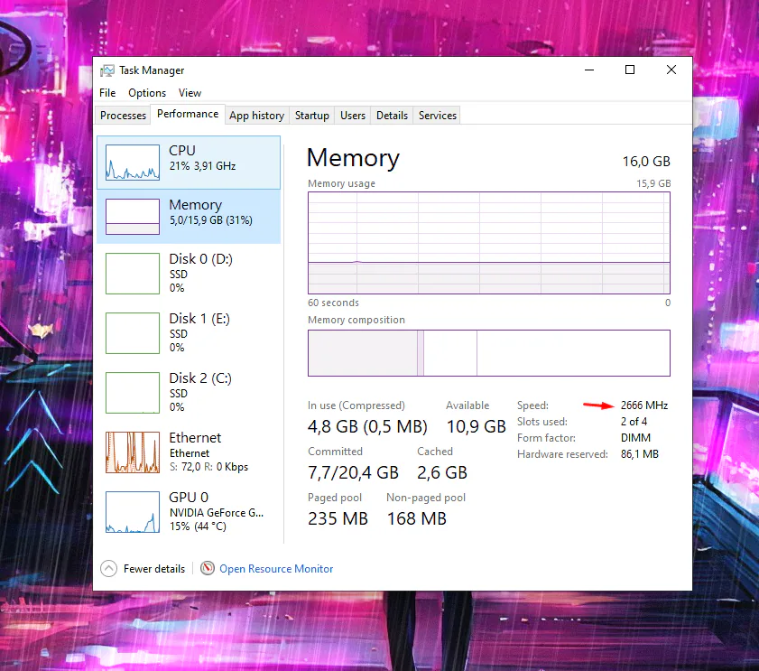Switch to the Processes tab
Screen dimensions: 759x671
[123, 116]
